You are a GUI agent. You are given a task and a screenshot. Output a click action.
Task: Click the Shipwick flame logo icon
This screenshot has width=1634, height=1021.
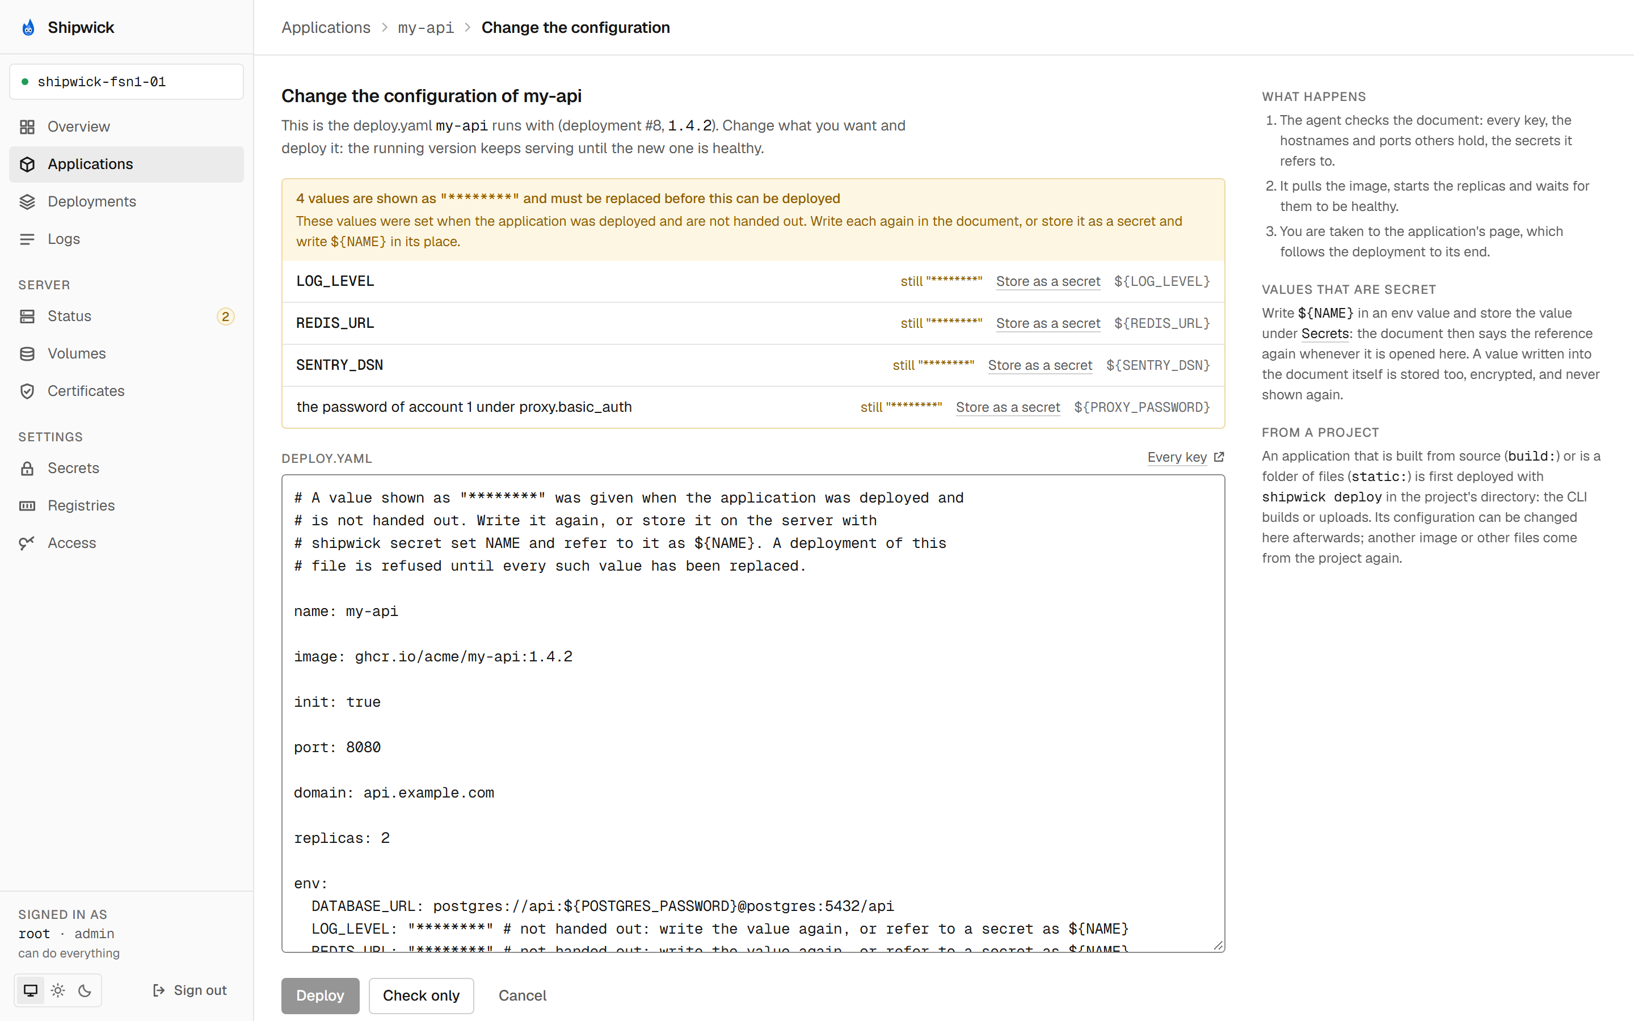point(28,28)
